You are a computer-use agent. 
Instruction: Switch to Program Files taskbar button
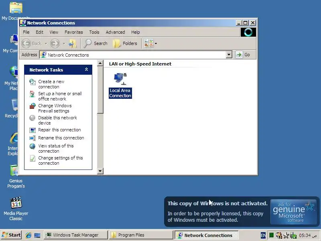coord(141,235)
